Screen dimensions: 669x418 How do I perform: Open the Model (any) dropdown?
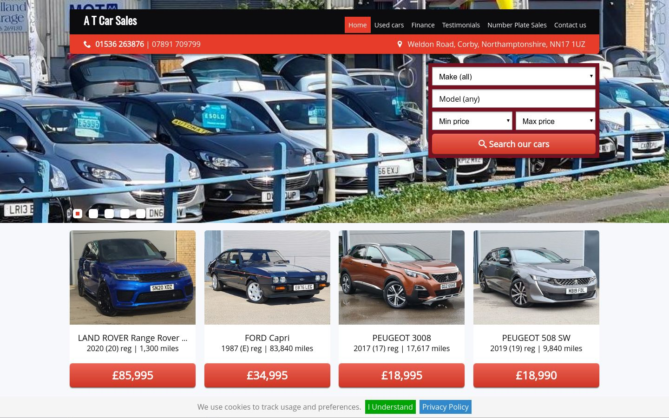[x=514, y=99]
